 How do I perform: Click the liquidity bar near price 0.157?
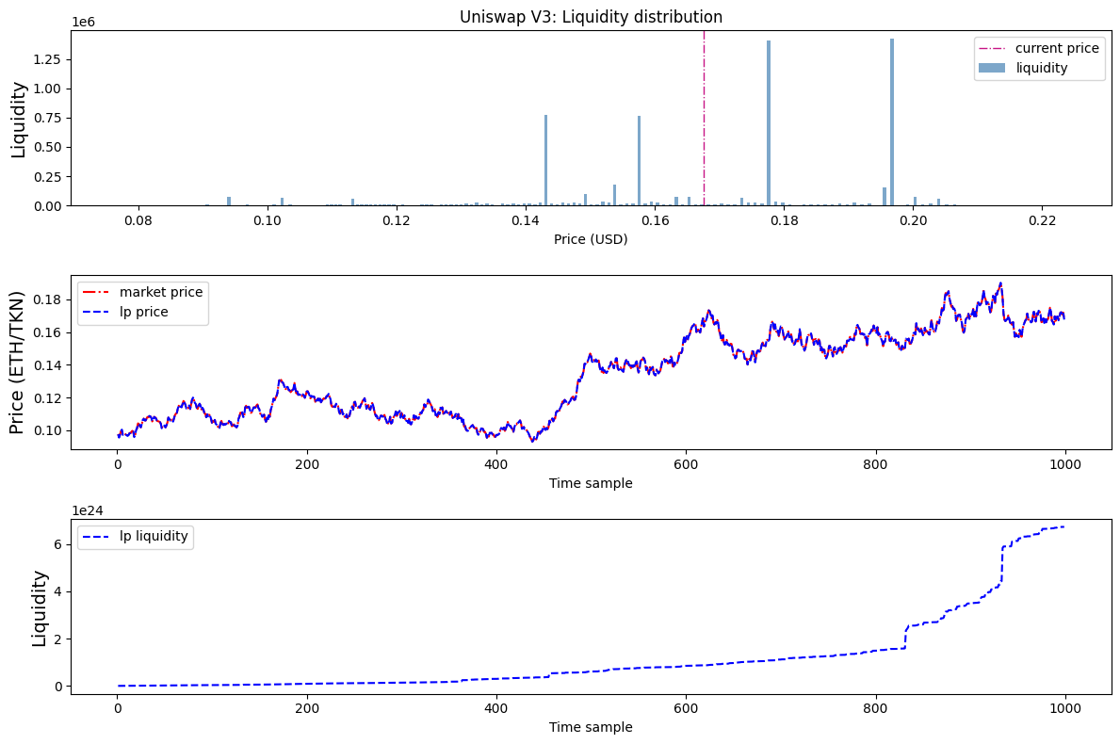639,161
